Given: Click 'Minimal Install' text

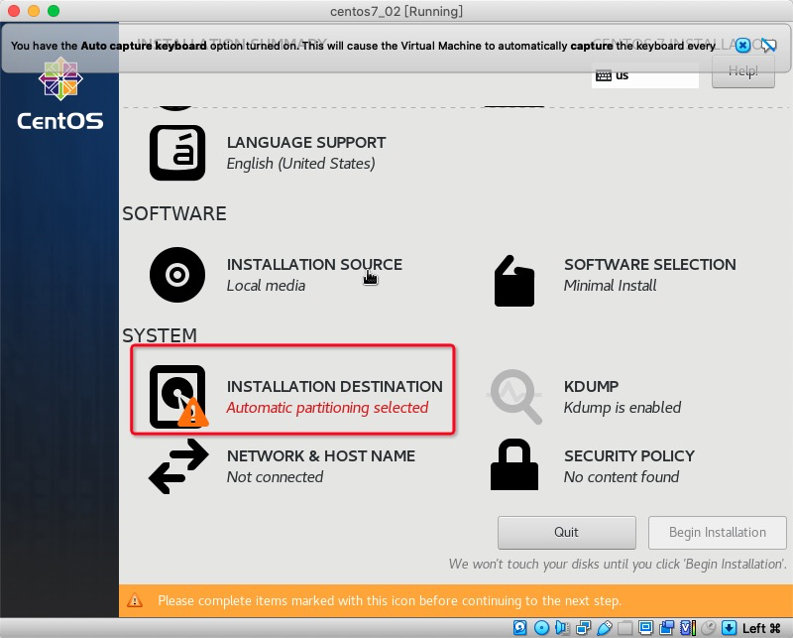Looking at the screenshot, I should 610,286.
